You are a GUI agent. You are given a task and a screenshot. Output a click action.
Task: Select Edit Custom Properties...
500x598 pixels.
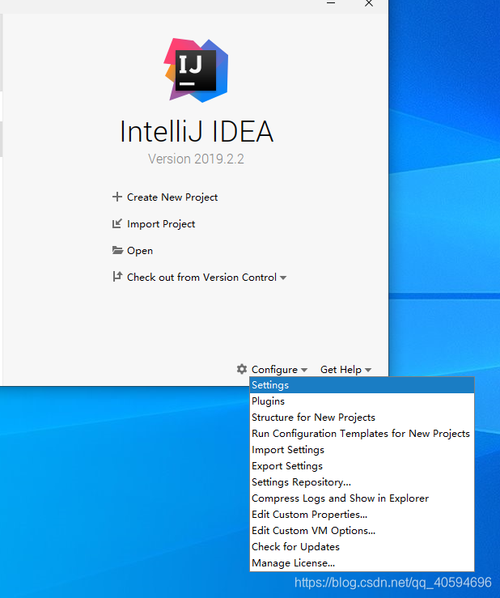[362, 515]
